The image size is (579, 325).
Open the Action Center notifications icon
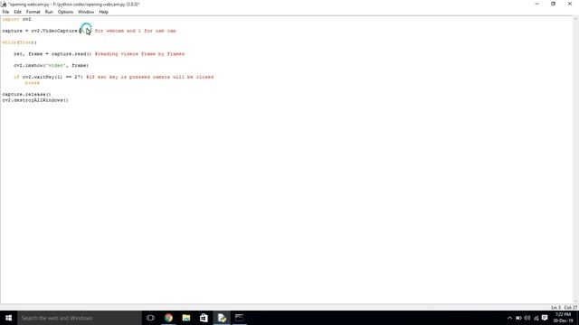coord(545,318)
